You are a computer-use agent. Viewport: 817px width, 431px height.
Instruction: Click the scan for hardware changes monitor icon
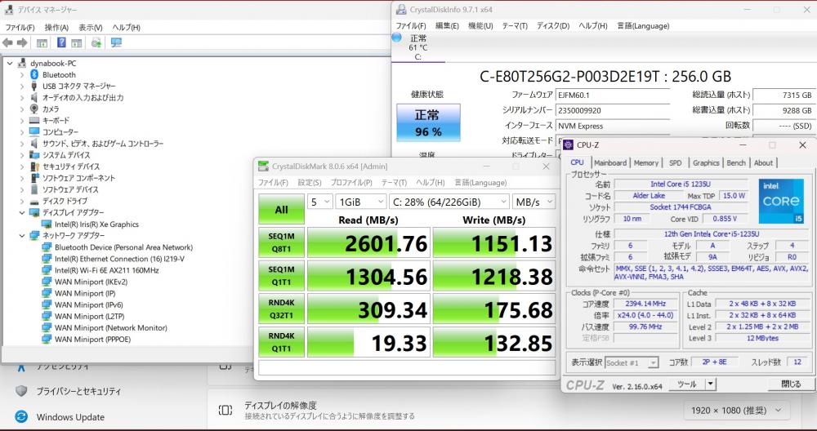(116, 42)
